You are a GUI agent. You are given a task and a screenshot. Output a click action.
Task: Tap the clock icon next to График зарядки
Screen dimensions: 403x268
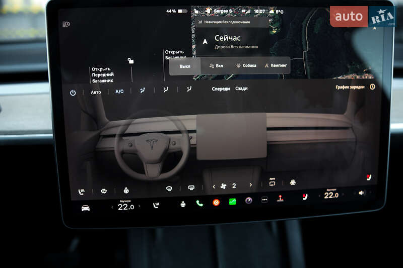372,87
